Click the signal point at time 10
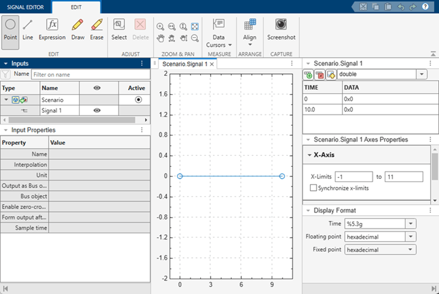 (x=282, y=176)
